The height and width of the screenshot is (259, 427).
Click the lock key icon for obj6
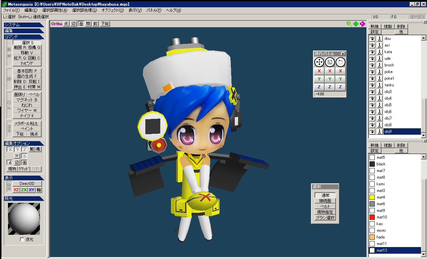[x=379, y=112]
